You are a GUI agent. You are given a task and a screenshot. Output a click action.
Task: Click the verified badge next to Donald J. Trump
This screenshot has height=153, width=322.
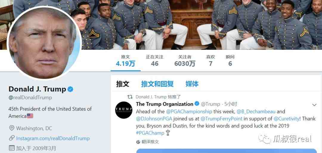click(x=70, y=89)
